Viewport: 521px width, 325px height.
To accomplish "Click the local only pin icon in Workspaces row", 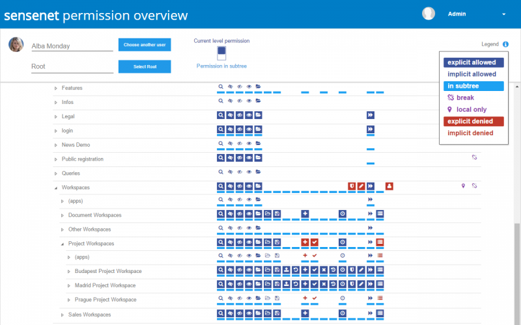I will (x=463, y=186).
